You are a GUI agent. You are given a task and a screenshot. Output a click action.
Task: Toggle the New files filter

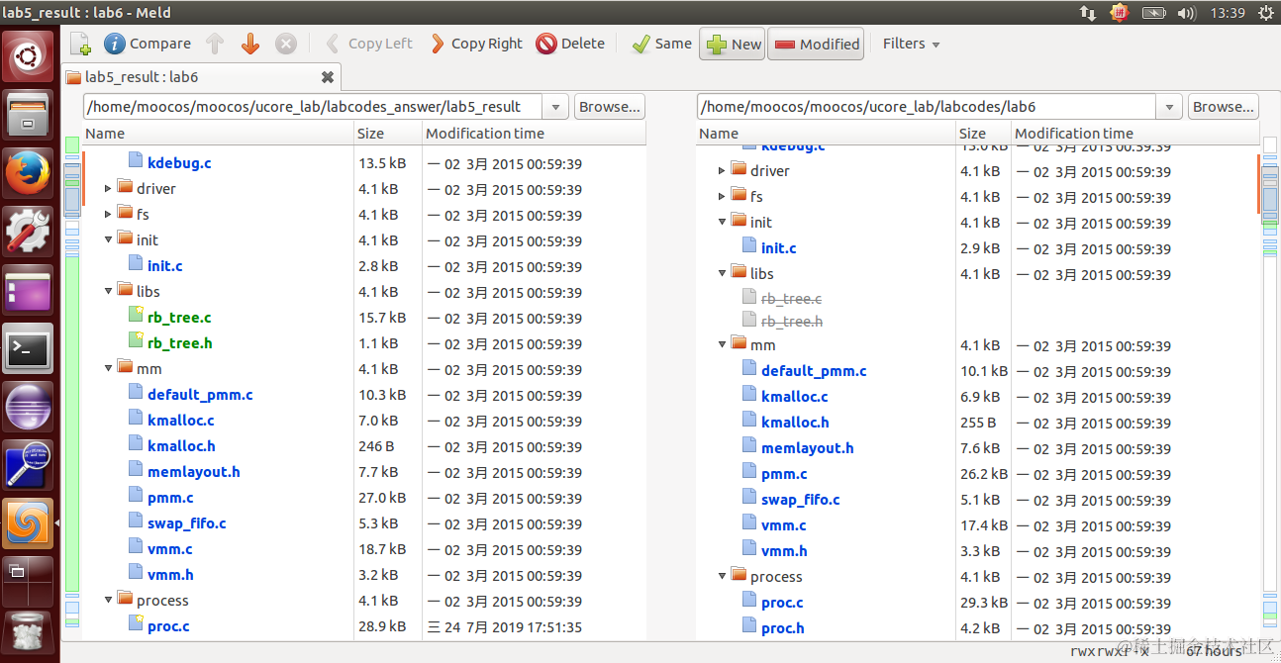tap(734, 44)
